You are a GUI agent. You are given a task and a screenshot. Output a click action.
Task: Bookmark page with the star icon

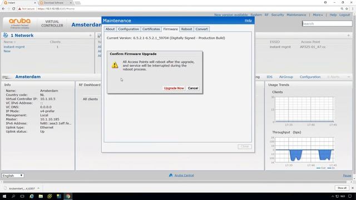347,9
